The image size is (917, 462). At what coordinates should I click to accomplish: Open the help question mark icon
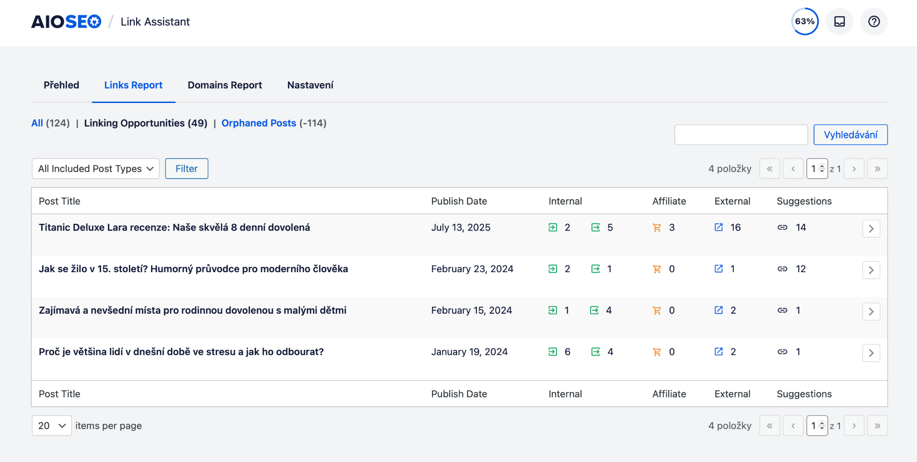(x=874, y=21)
